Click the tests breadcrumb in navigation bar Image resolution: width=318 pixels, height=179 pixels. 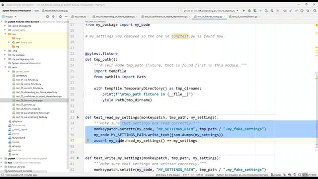click(36, 10)
